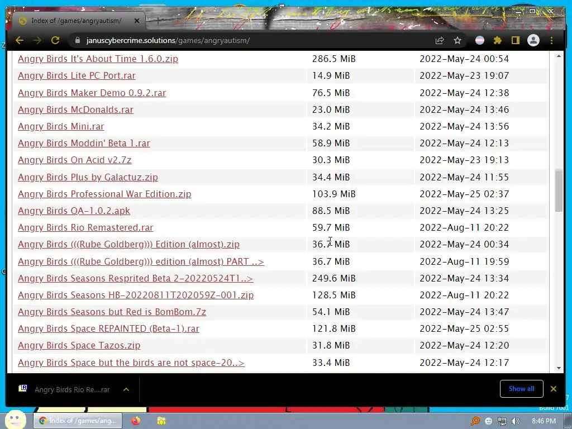Launch Firefox from the taskbar

click(136, 421)
